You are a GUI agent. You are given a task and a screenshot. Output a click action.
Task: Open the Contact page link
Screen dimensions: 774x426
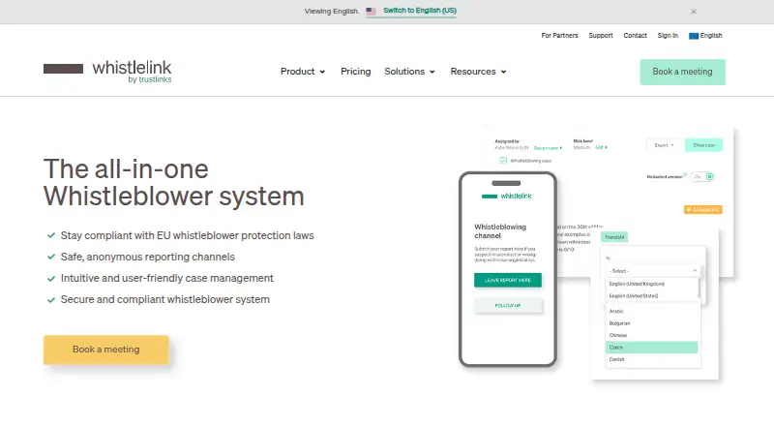(x=635, y=36)
